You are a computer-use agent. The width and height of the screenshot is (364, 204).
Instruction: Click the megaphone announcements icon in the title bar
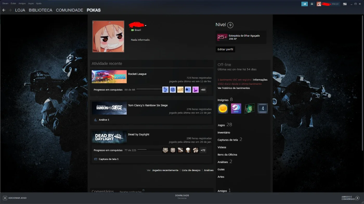[304, 4]
